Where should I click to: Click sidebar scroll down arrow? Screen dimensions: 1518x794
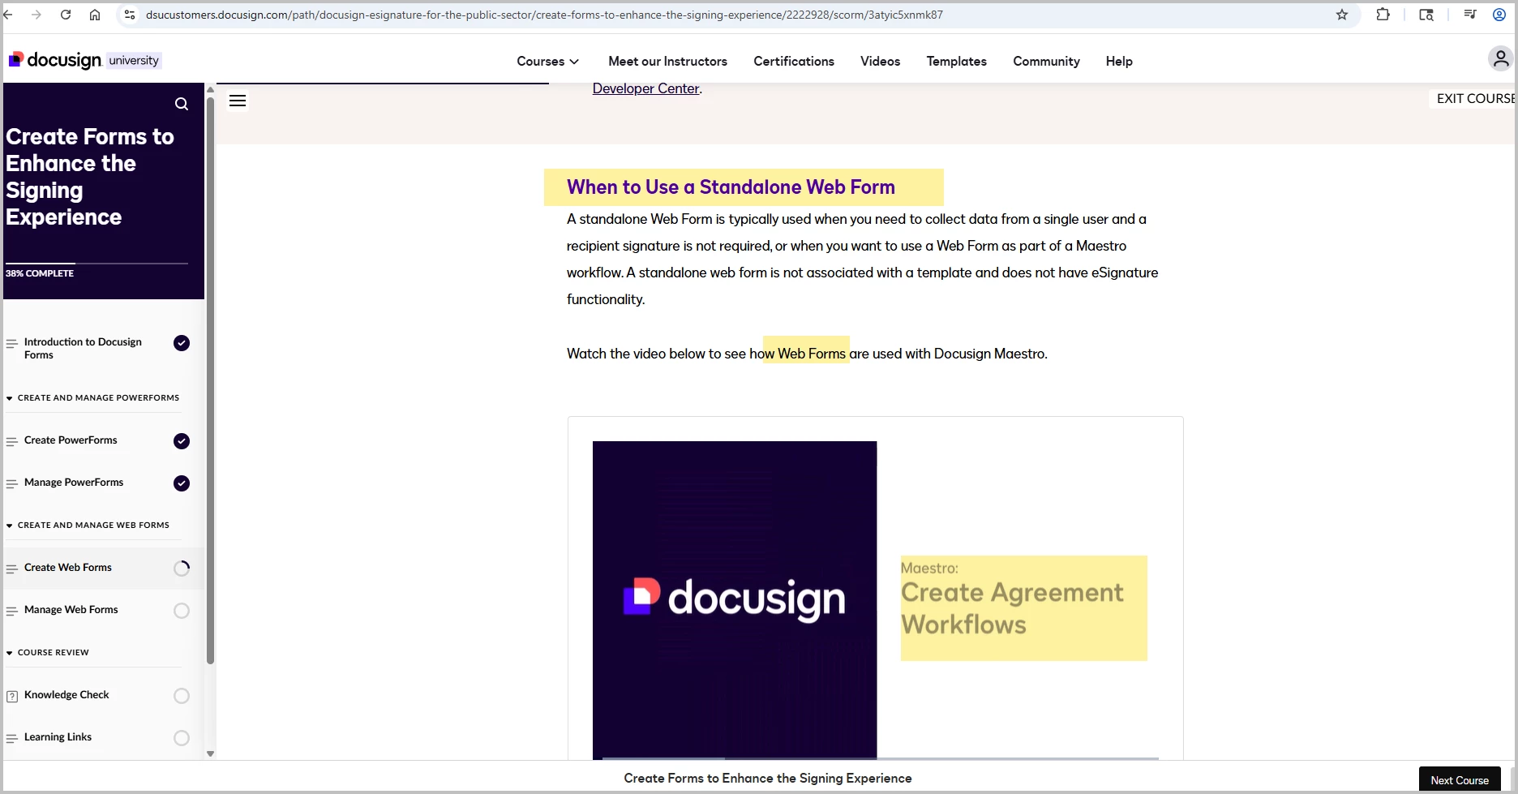(x=210, y=753)
